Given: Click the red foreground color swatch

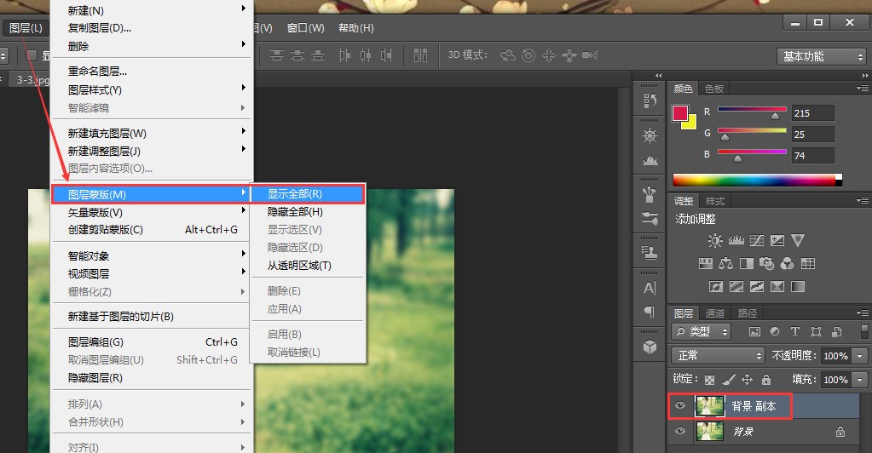Looking at the screenshot, I should point(680,113).
